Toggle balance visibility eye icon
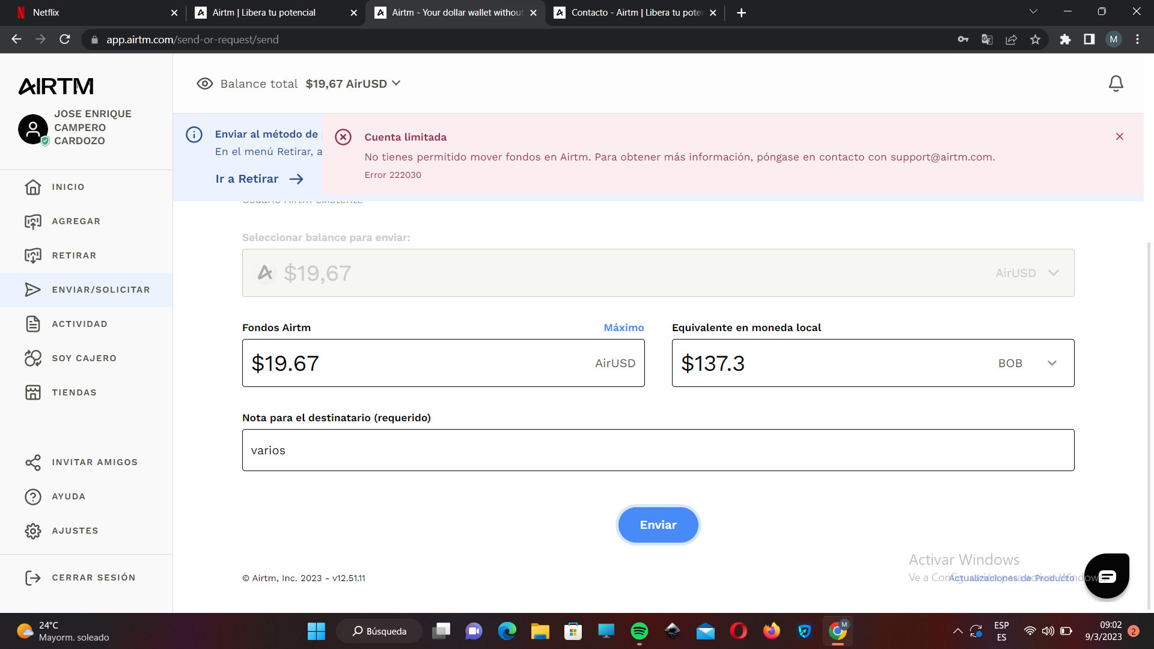The image size is (1154, 649). (x=204, y=84)
